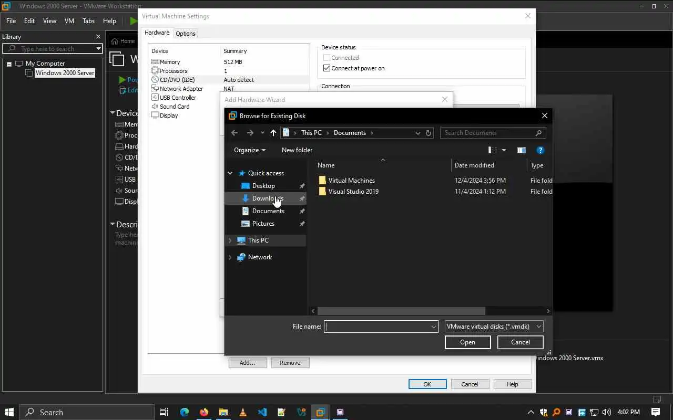Click the Remove hardware button
Screen dimensions: 673x420
(290, 363)
